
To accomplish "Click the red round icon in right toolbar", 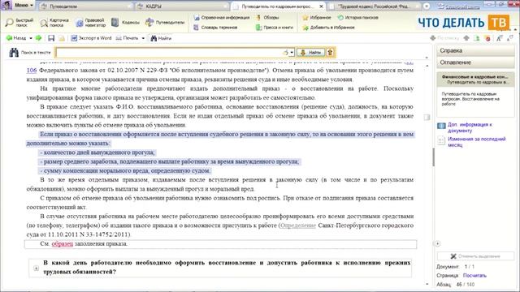I will (487, 38).
